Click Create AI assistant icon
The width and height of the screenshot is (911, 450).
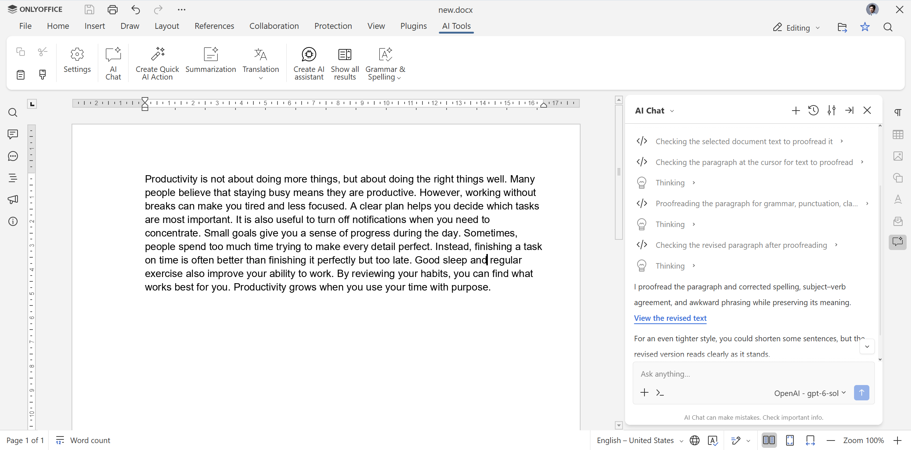(x=309, y=54)
